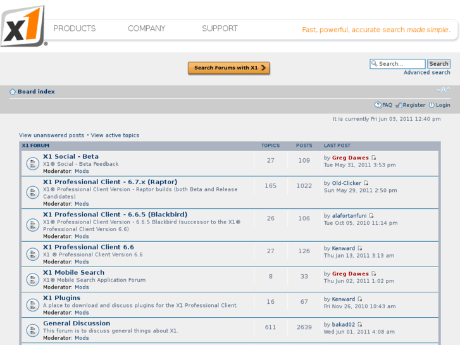Open the Register link
The width and height of the screenshot is (460, 345).
(414, 105)
